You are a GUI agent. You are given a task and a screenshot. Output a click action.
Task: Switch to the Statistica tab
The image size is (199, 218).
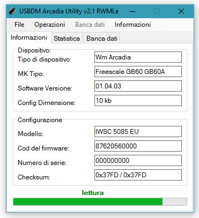coord(67,39)
